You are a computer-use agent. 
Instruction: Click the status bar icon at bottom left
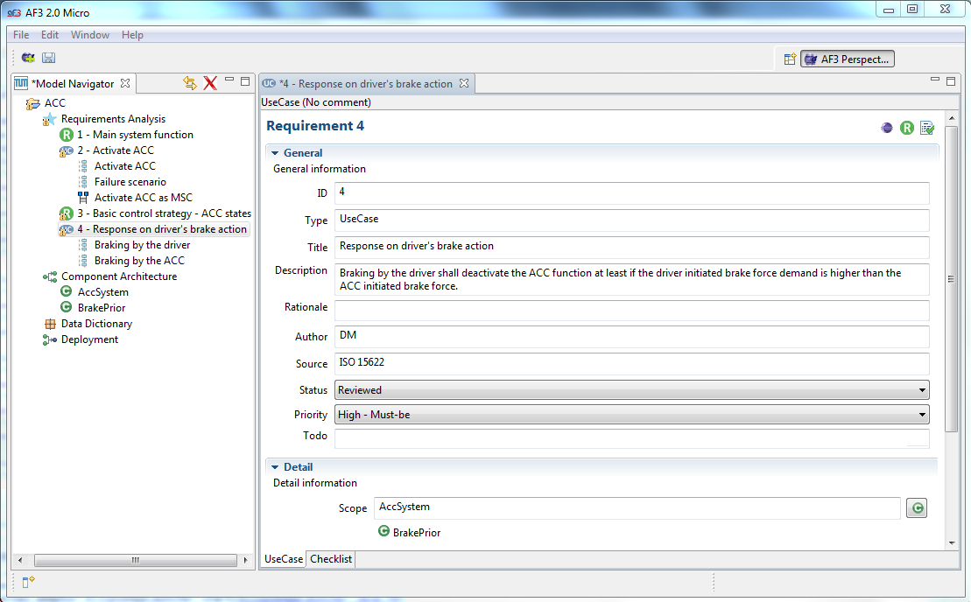click(29, 582)
